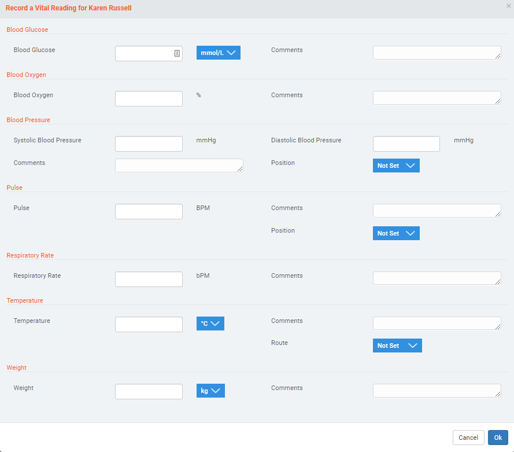Open the Temperature °C unit dropdown
The image size is (514, 452).
pos(210,324)
